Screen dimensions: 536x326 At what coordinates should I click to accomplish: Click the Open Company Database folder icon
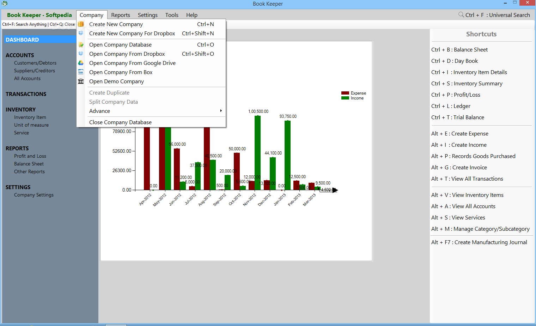click(81, 45)
